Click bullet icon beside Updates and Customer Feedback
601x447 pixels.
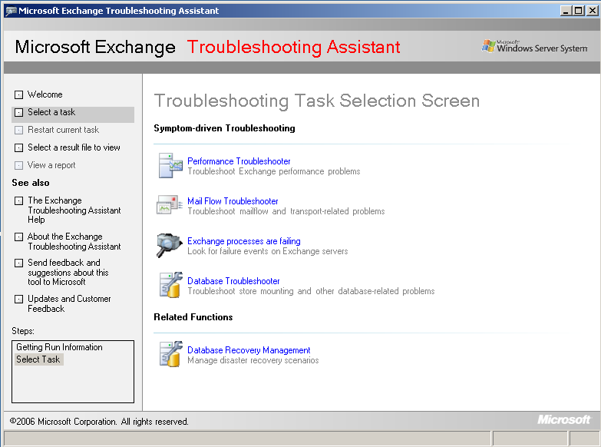[18, 299]
